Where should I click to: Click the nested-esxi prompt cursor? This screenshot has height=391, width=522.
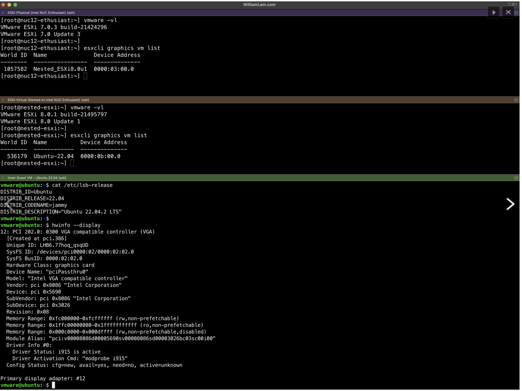click(72, 164)
